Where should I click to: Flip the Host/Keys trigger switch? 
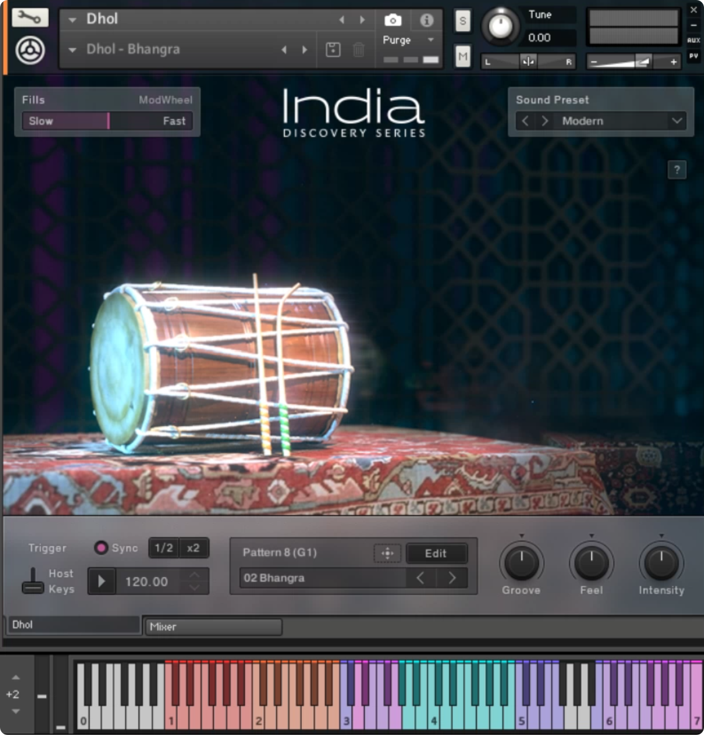33,581
